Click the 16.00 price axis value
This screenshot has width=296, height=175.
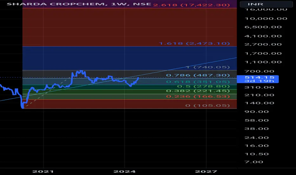coord(257,146)
